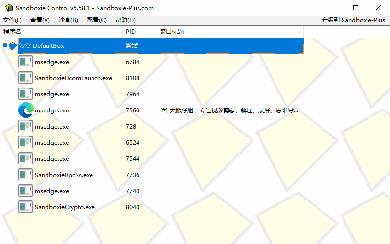The height and width of the screenshot is (244, 390).
Task: Open the 配置(C) menu
Action: [97, 20]
